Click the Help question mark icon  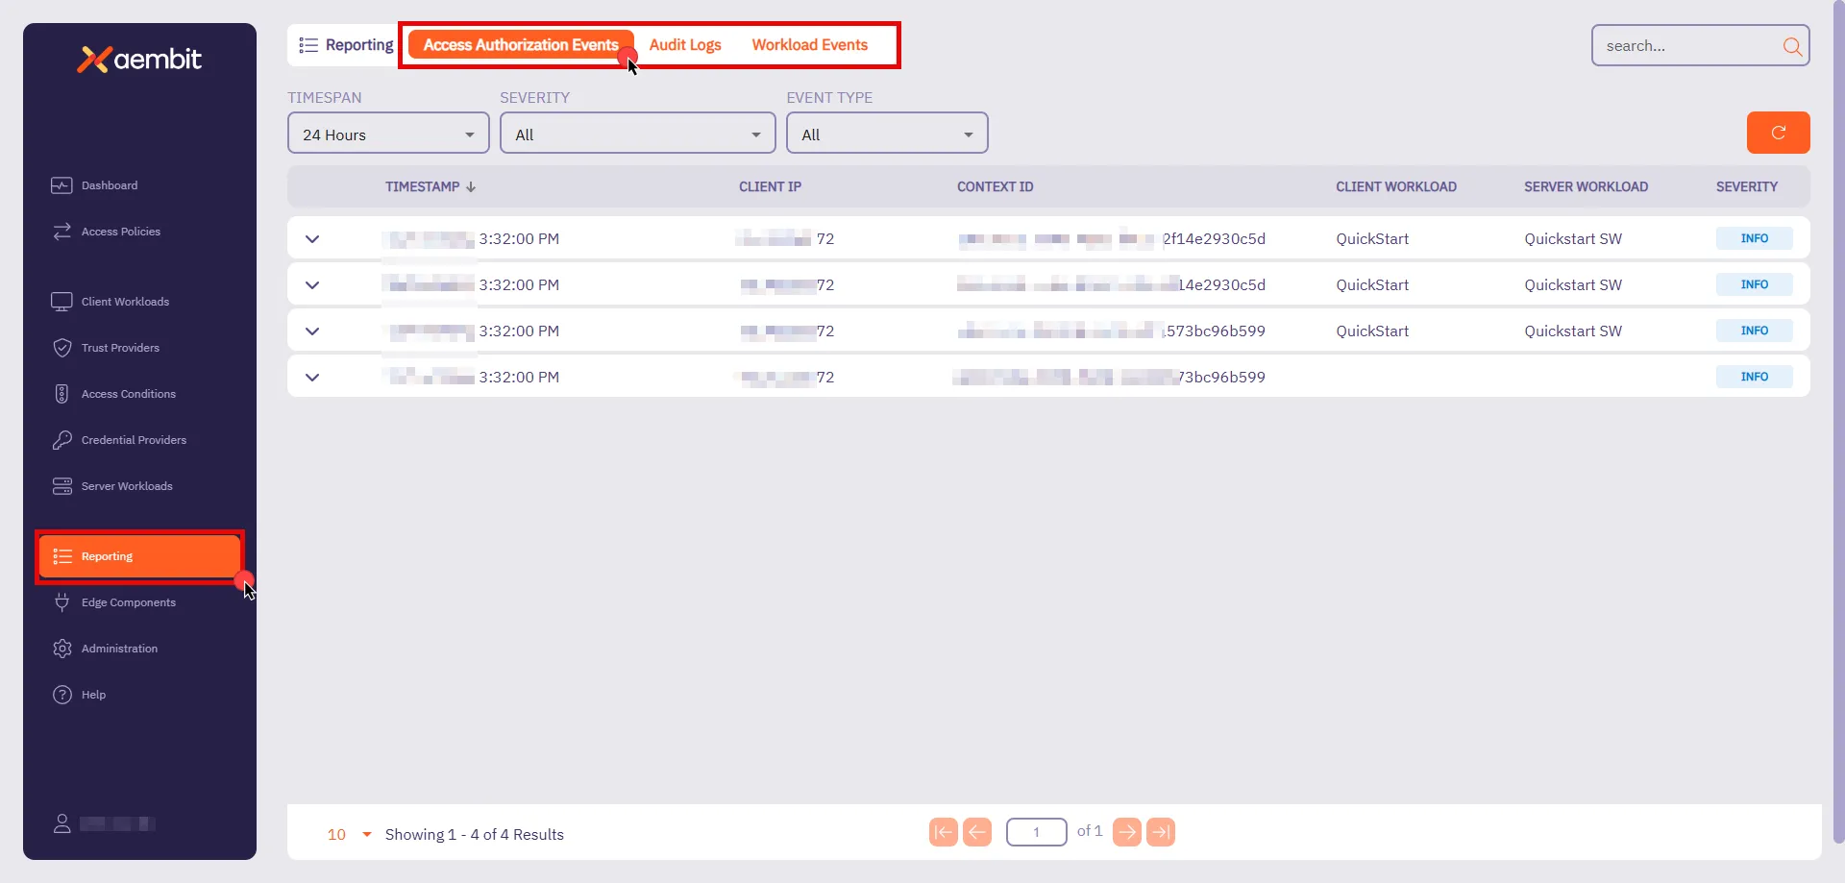pos(62,695)
